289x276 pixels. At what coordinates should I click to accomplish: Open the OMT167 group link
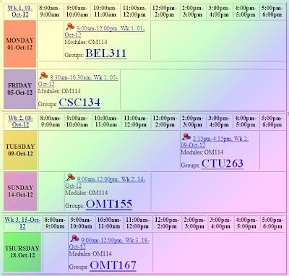(113, 265)
